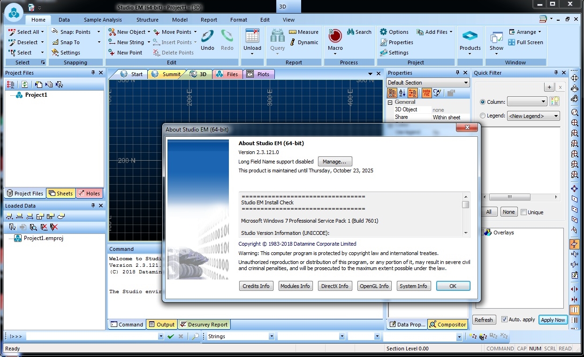584x357 pixels.
Task: Select Project1.emproj in Loaded Data
Action: 44,238
